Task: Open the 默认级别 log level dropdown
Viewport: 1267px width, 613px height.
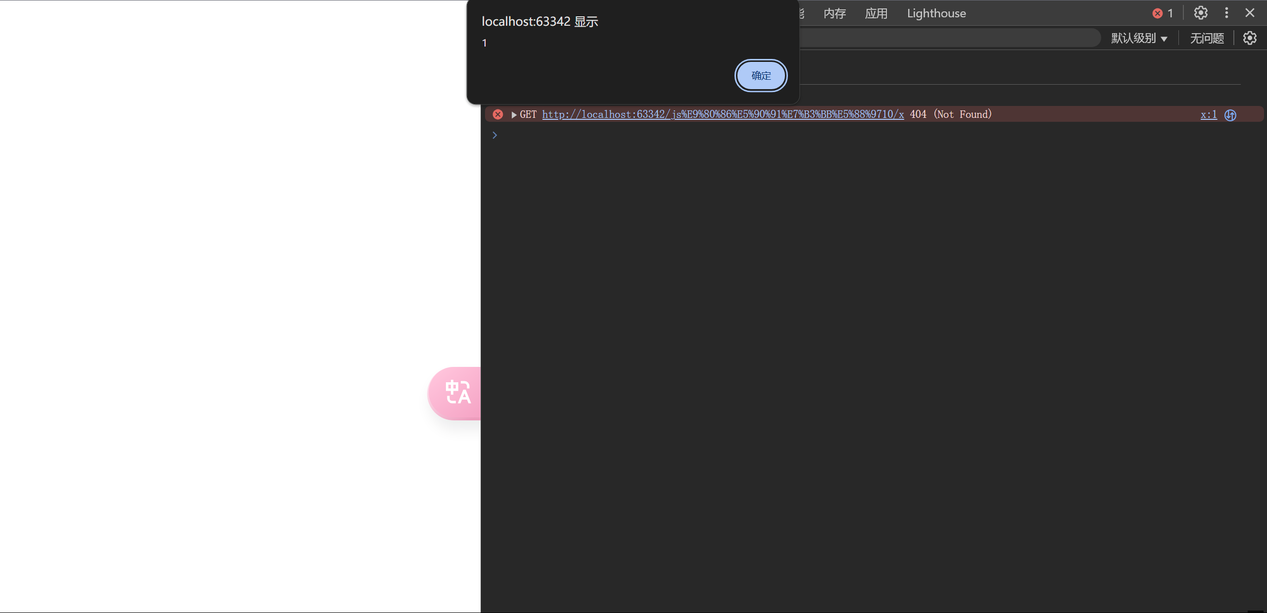Action: pos(1139,38)
